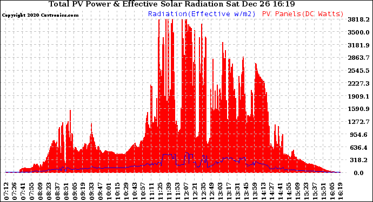Image resolution: width=373 pixels, height=202 pixels.
Task: Click the 15:37 time label
Action: 315,191
